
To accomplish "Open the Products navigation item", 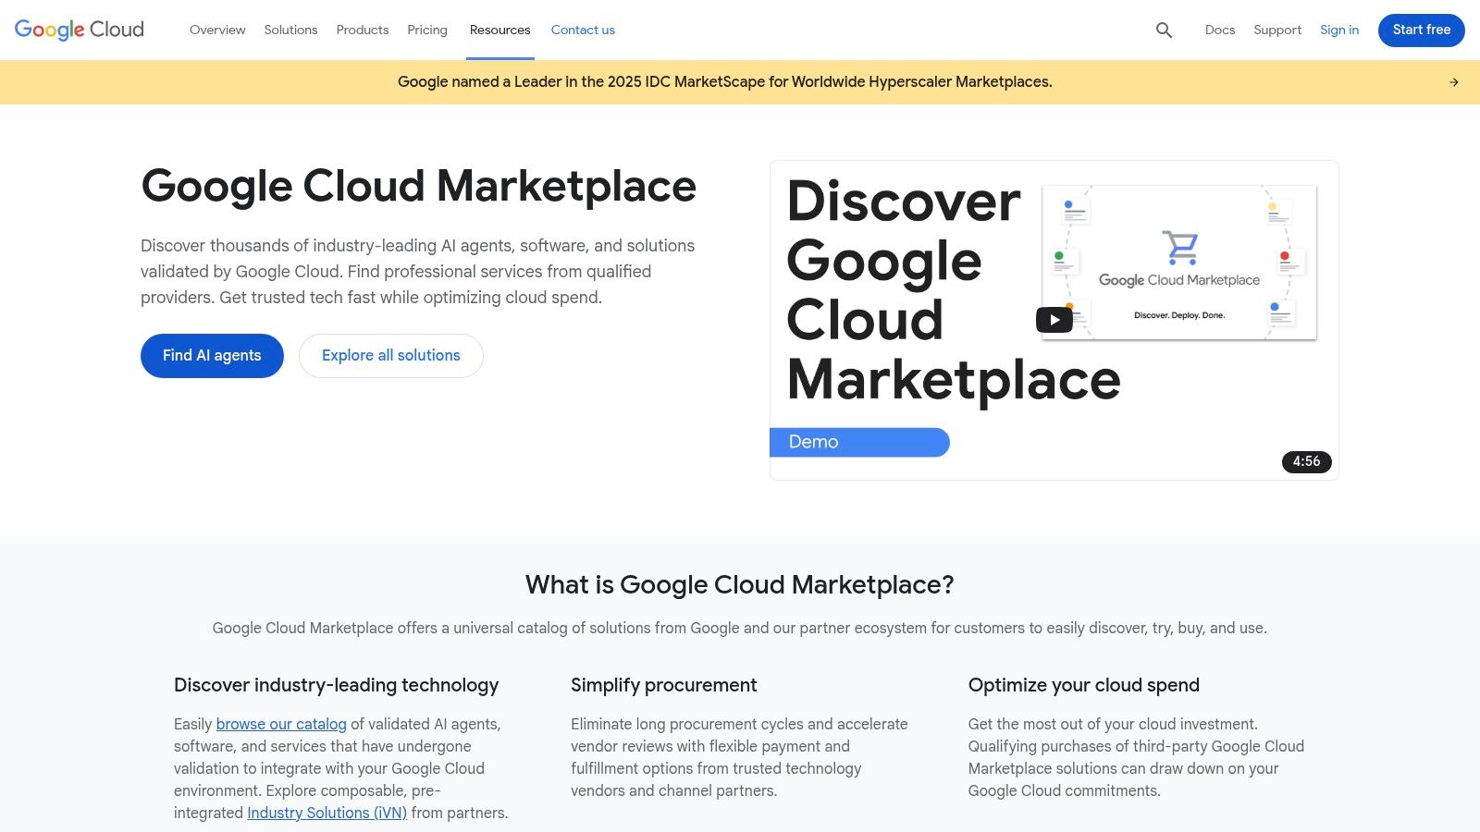I will click(x=362, y=30).
